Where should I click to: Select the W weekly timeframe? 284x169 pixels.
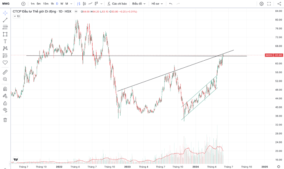[x=62, y=4]
